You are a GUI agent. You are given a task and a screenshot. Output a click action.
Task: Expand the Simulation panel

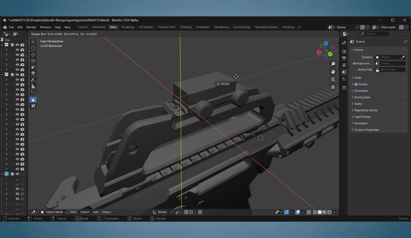point(361,90)
